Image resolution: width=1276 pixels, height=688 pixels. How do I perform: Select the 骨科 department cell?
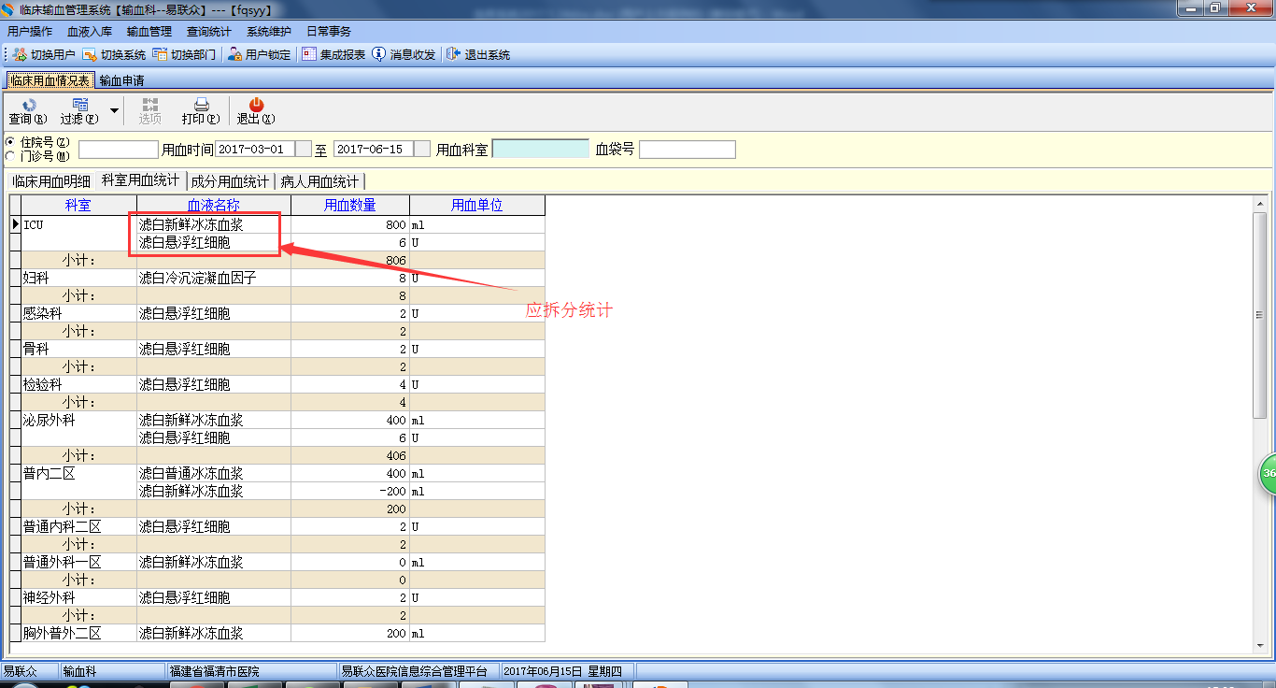point(78,350)
